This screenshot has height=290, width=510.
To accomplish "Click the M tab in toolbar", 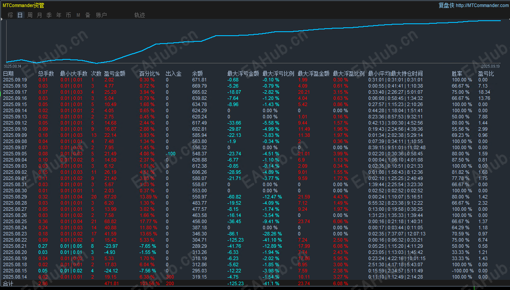I will click(x=78, y=15).
